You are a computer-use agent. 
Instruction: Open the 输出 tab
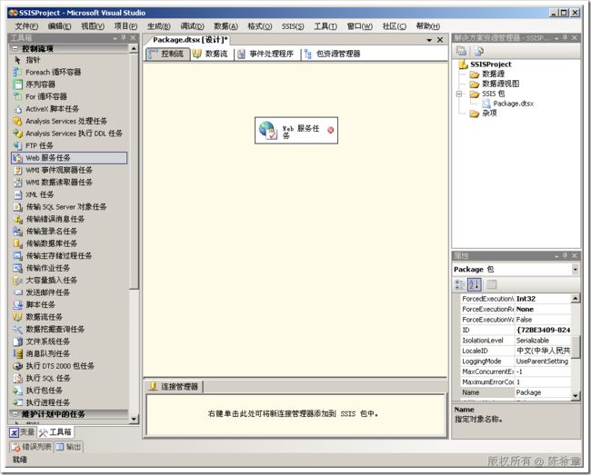tap(68, 447)
